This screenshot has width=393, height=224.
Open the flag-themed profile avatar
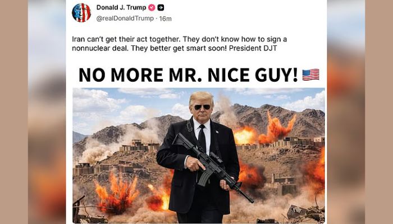[81, 12]
